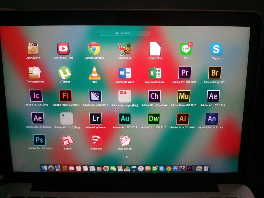Image resolution: width=264 pixels, height=198 pixels.
Task: Open LINE app with 73 badge
Action: [186, 49]
